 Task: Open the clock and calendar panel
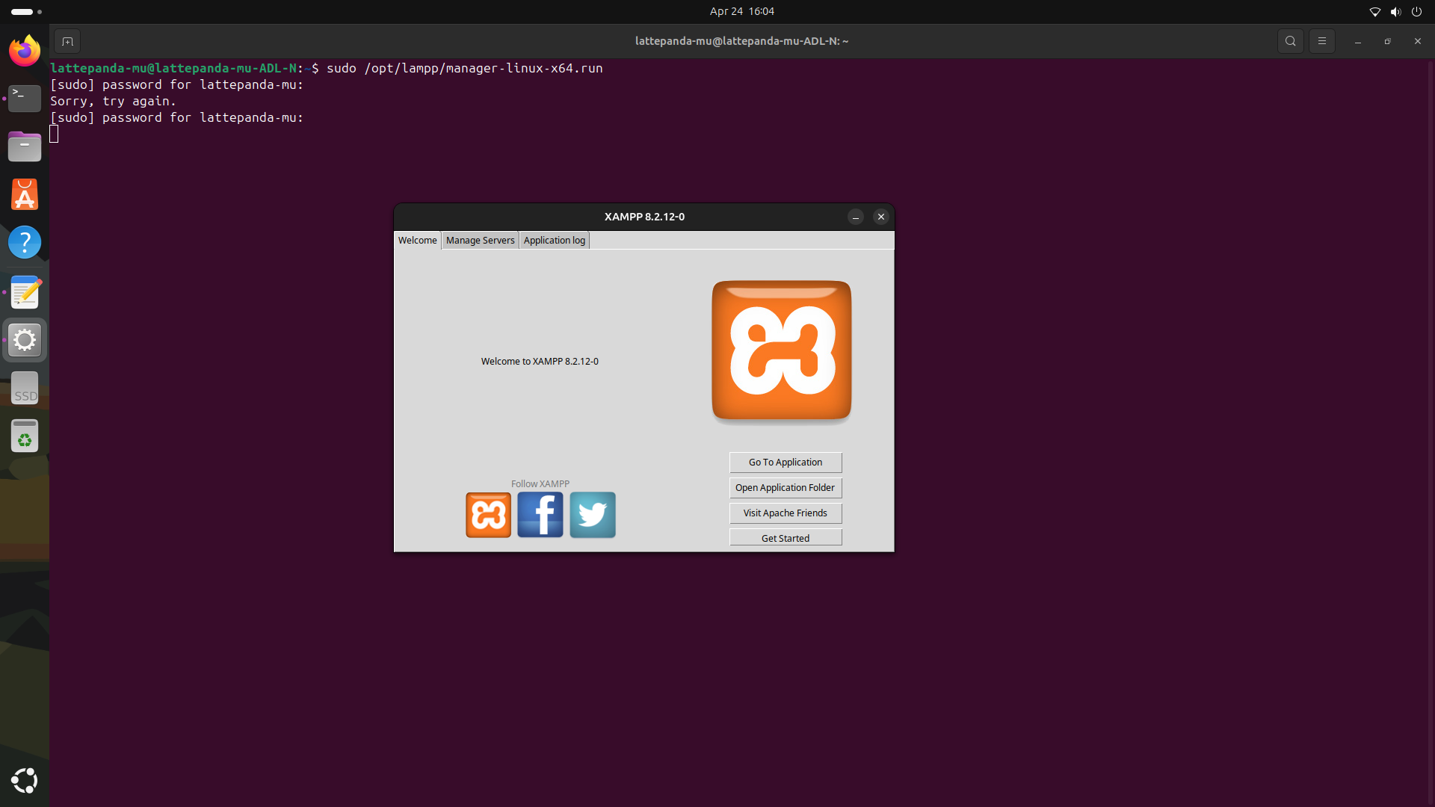click(x=741, y=11)
